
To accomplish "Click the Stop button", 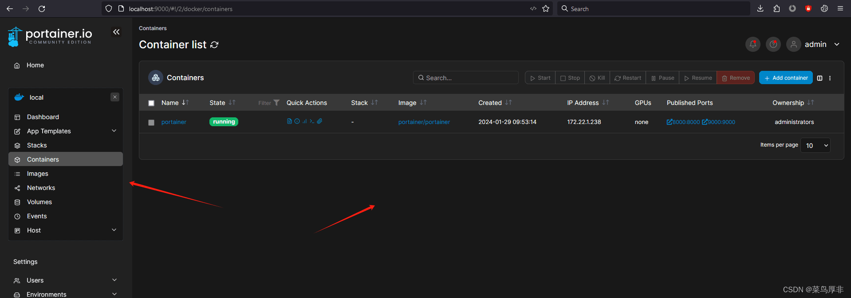I will 570,77.
